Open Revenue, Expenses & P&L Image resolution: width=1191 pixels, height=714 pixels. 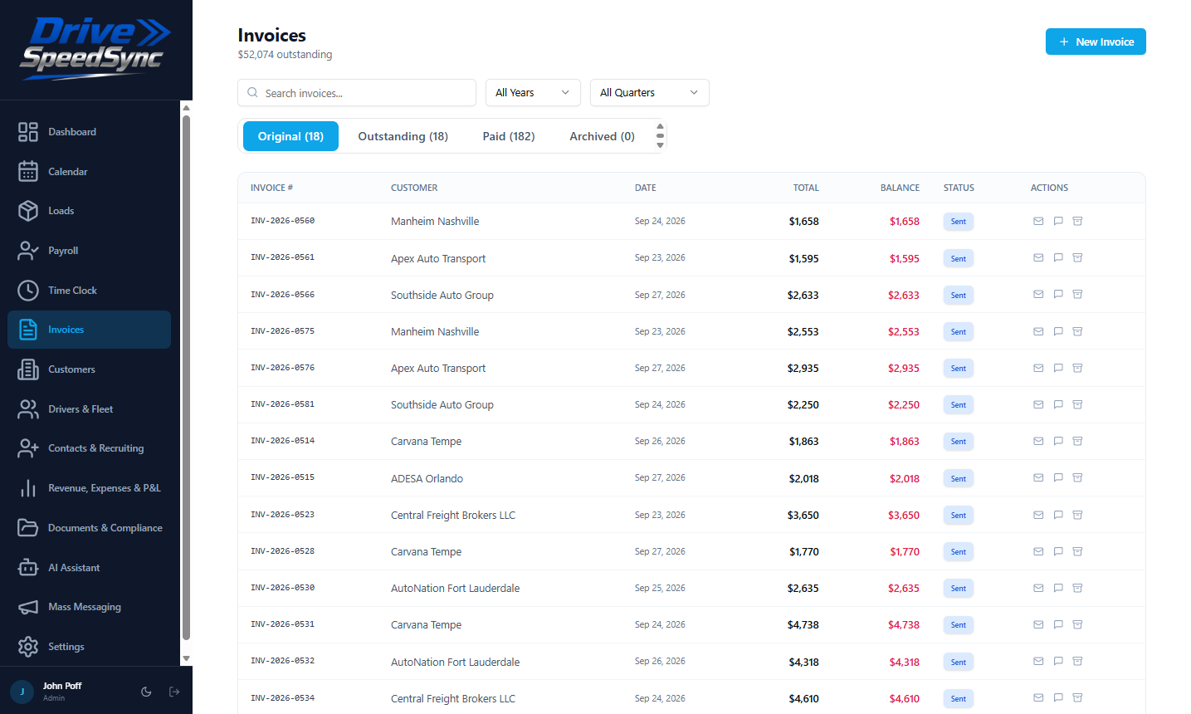point(89,488)
